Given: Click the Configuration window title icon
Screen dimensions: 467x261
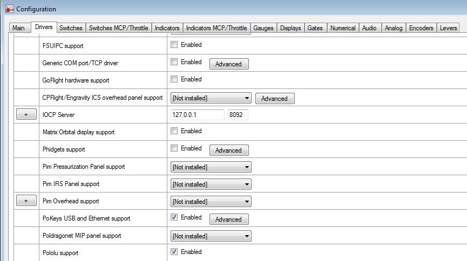Looking at the screenshot, I should click(9, 9).
